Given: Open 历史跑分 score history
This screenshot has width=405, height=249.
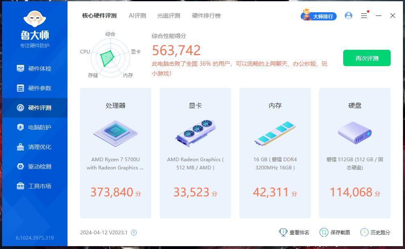Looking at the screenshot, I should click(375, 232).
